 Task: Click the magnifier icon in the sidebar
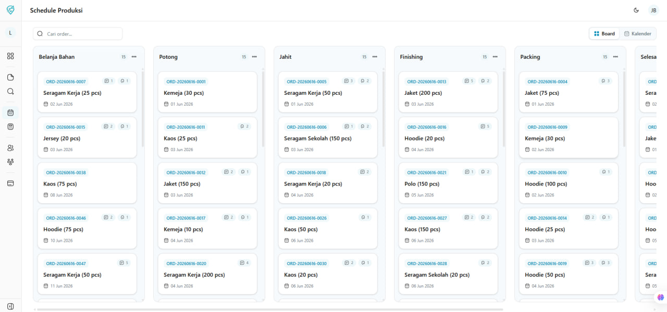click(10, 92)
